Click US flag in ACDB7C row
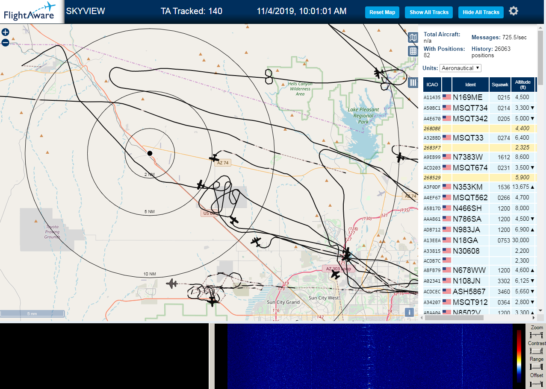This screenshot has width=546, height=389. click(447, 260)
